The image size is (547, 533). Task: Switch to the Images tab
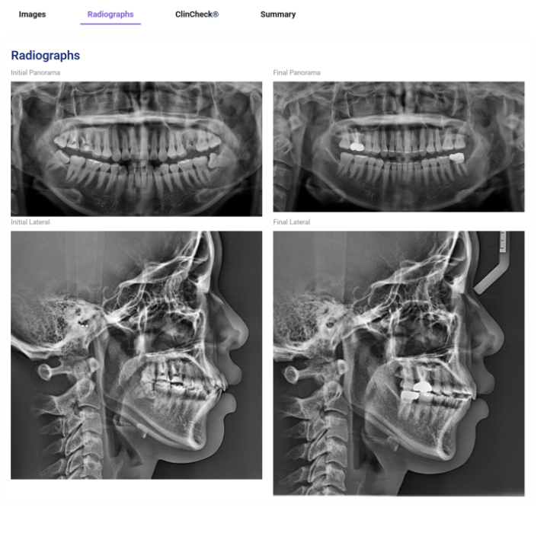[x=32, y=14]
